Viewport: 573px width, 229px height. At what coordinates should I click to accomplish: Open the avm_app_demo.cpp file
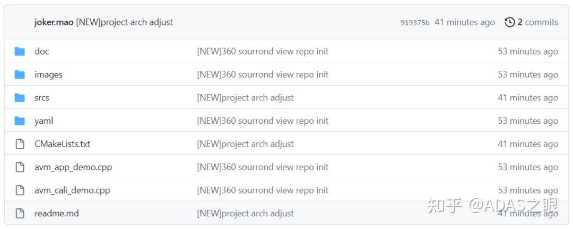(x=73, y=167)
